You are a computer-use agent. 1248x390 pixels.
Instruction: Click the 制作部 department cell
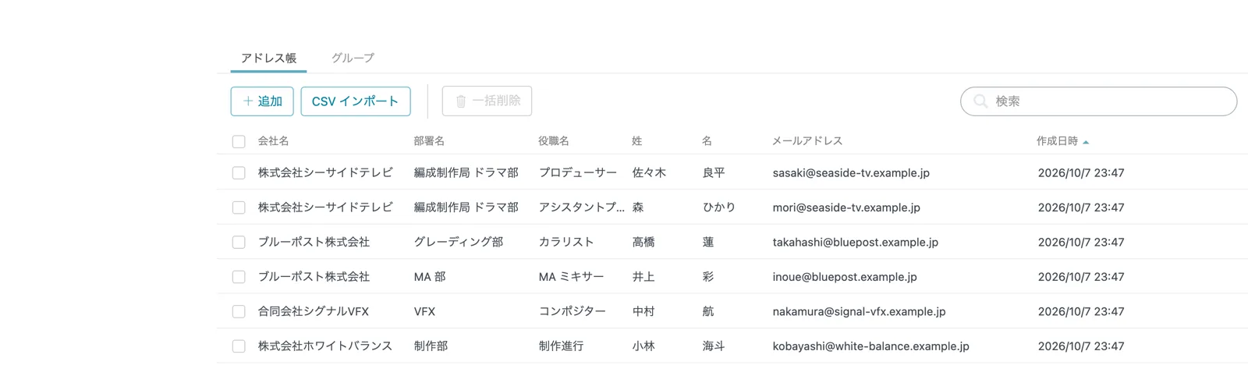pos(431,346)
